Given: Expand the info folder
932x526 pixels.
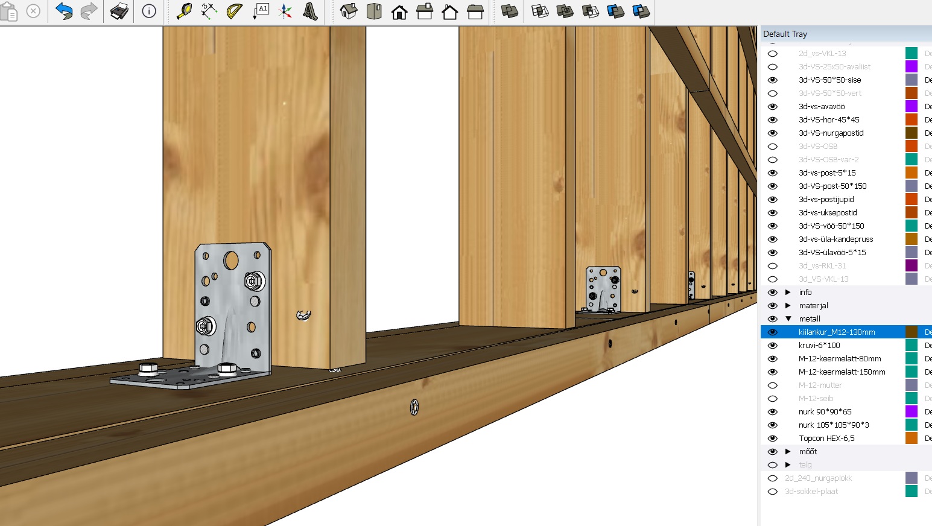Looking at the screenshot, I should (x=788, y=293).
